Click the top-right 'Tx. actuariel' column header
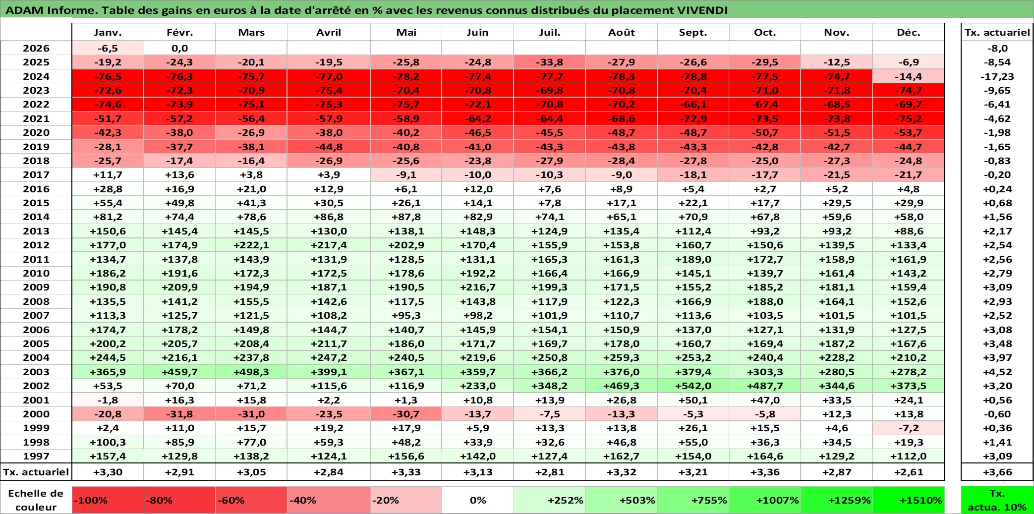 997,32
